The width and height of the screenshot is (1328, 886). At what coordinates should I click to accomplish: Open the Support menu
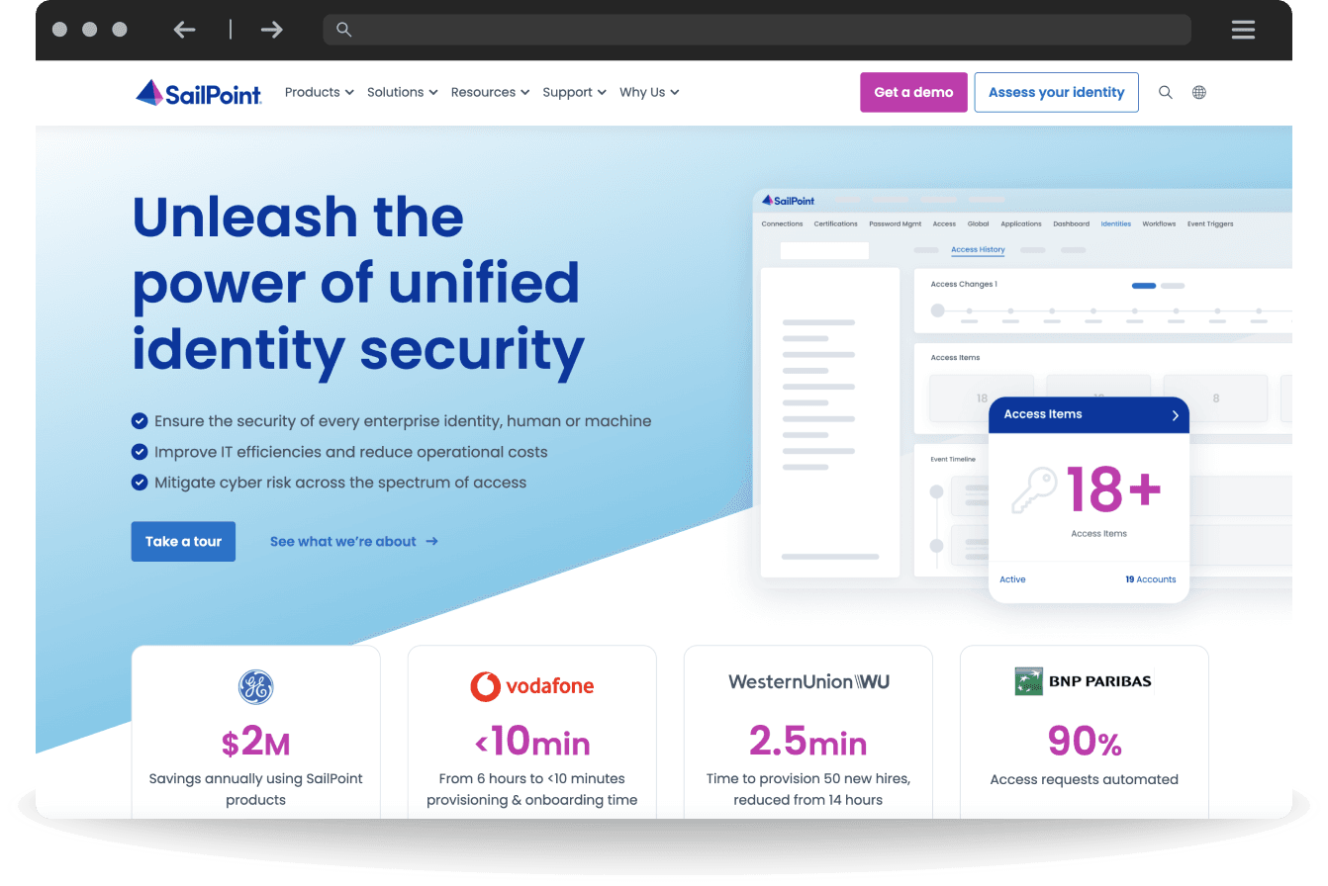click(x=574, y=92)
